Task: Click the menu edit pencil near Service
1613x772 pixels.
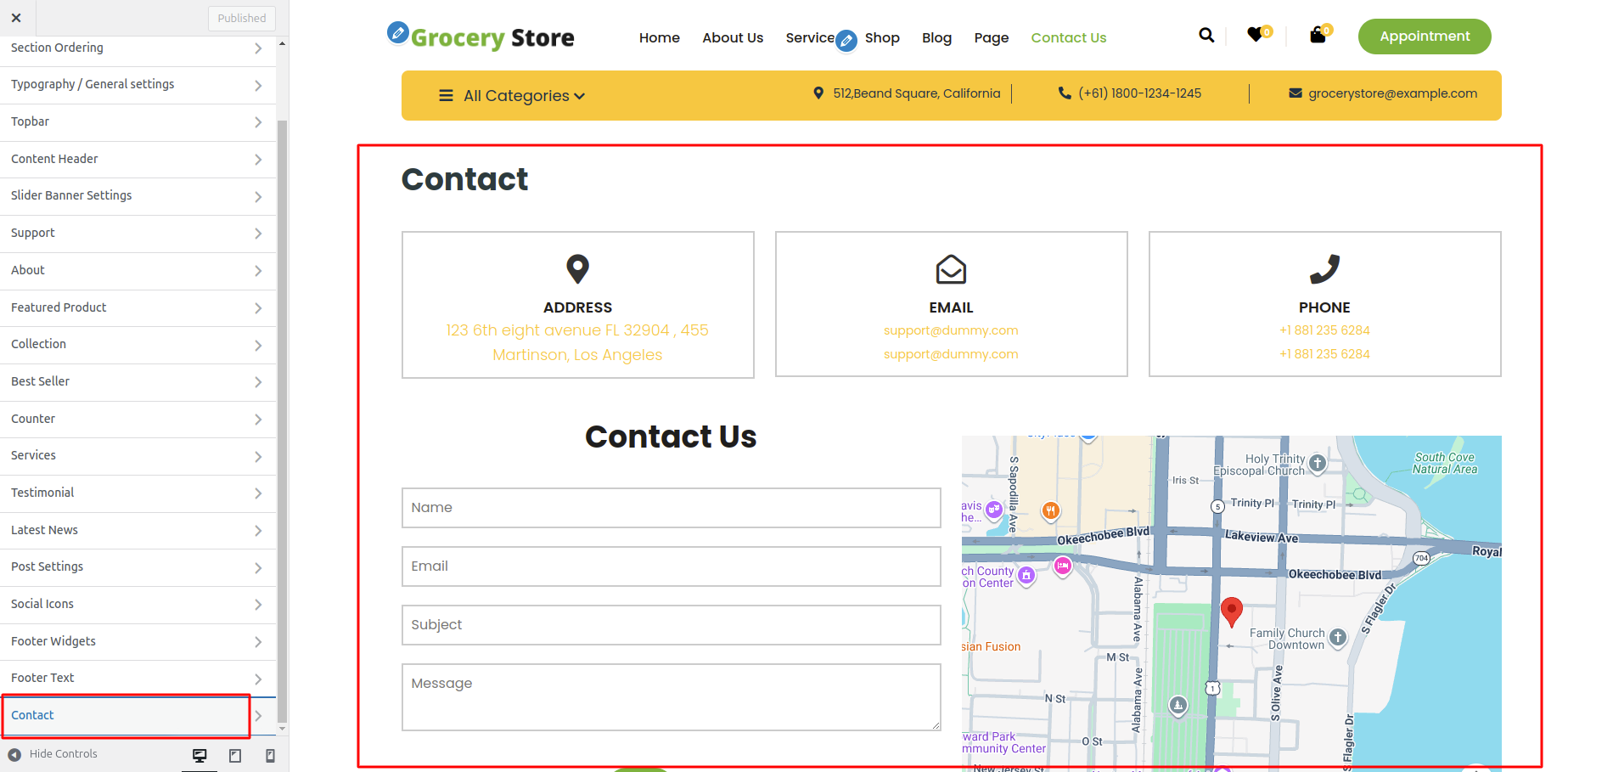Action: [x=846, y=40]
